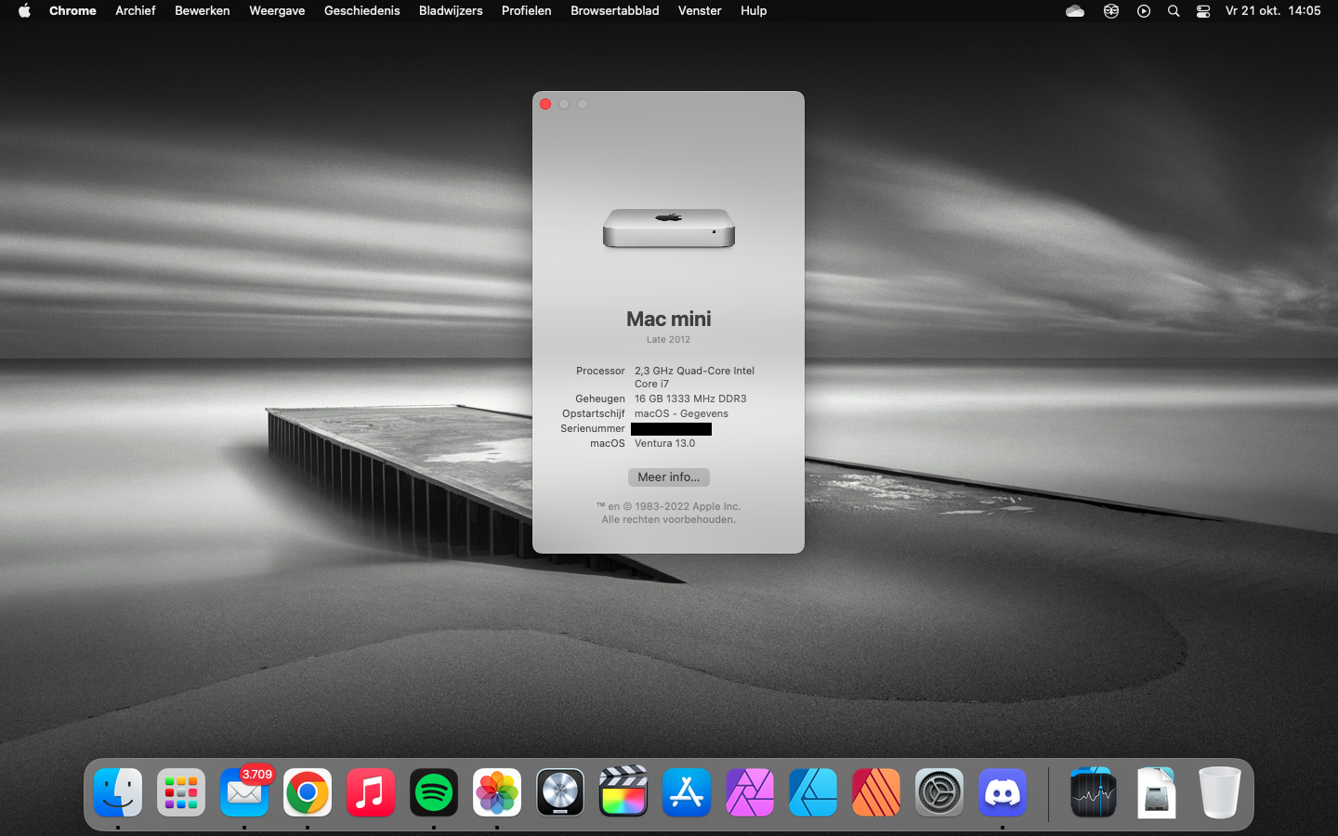Click the redacted Serienummer value
The height and width of the screenshot is (836, 1338).
[x=671, y=429]
